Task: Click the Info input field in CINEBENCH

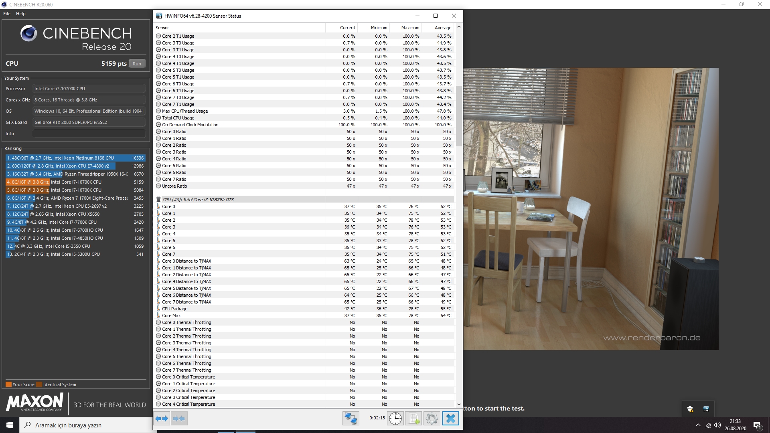Action: point(89,134)
